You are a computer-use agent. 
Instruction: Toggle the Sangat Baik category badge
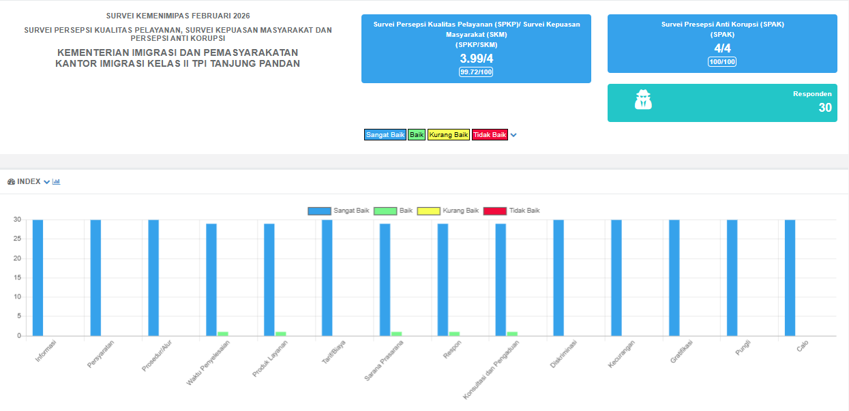(385, 134)
